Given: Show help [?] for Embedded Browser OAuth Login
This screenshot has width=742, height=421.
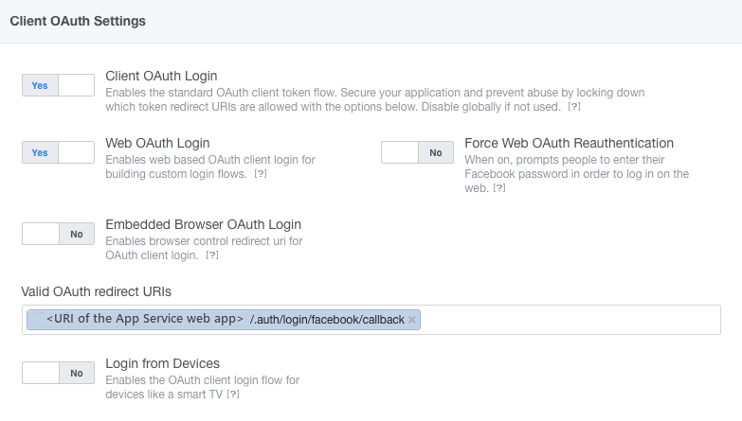Looking at the screenshot, I should pos(212,255).
